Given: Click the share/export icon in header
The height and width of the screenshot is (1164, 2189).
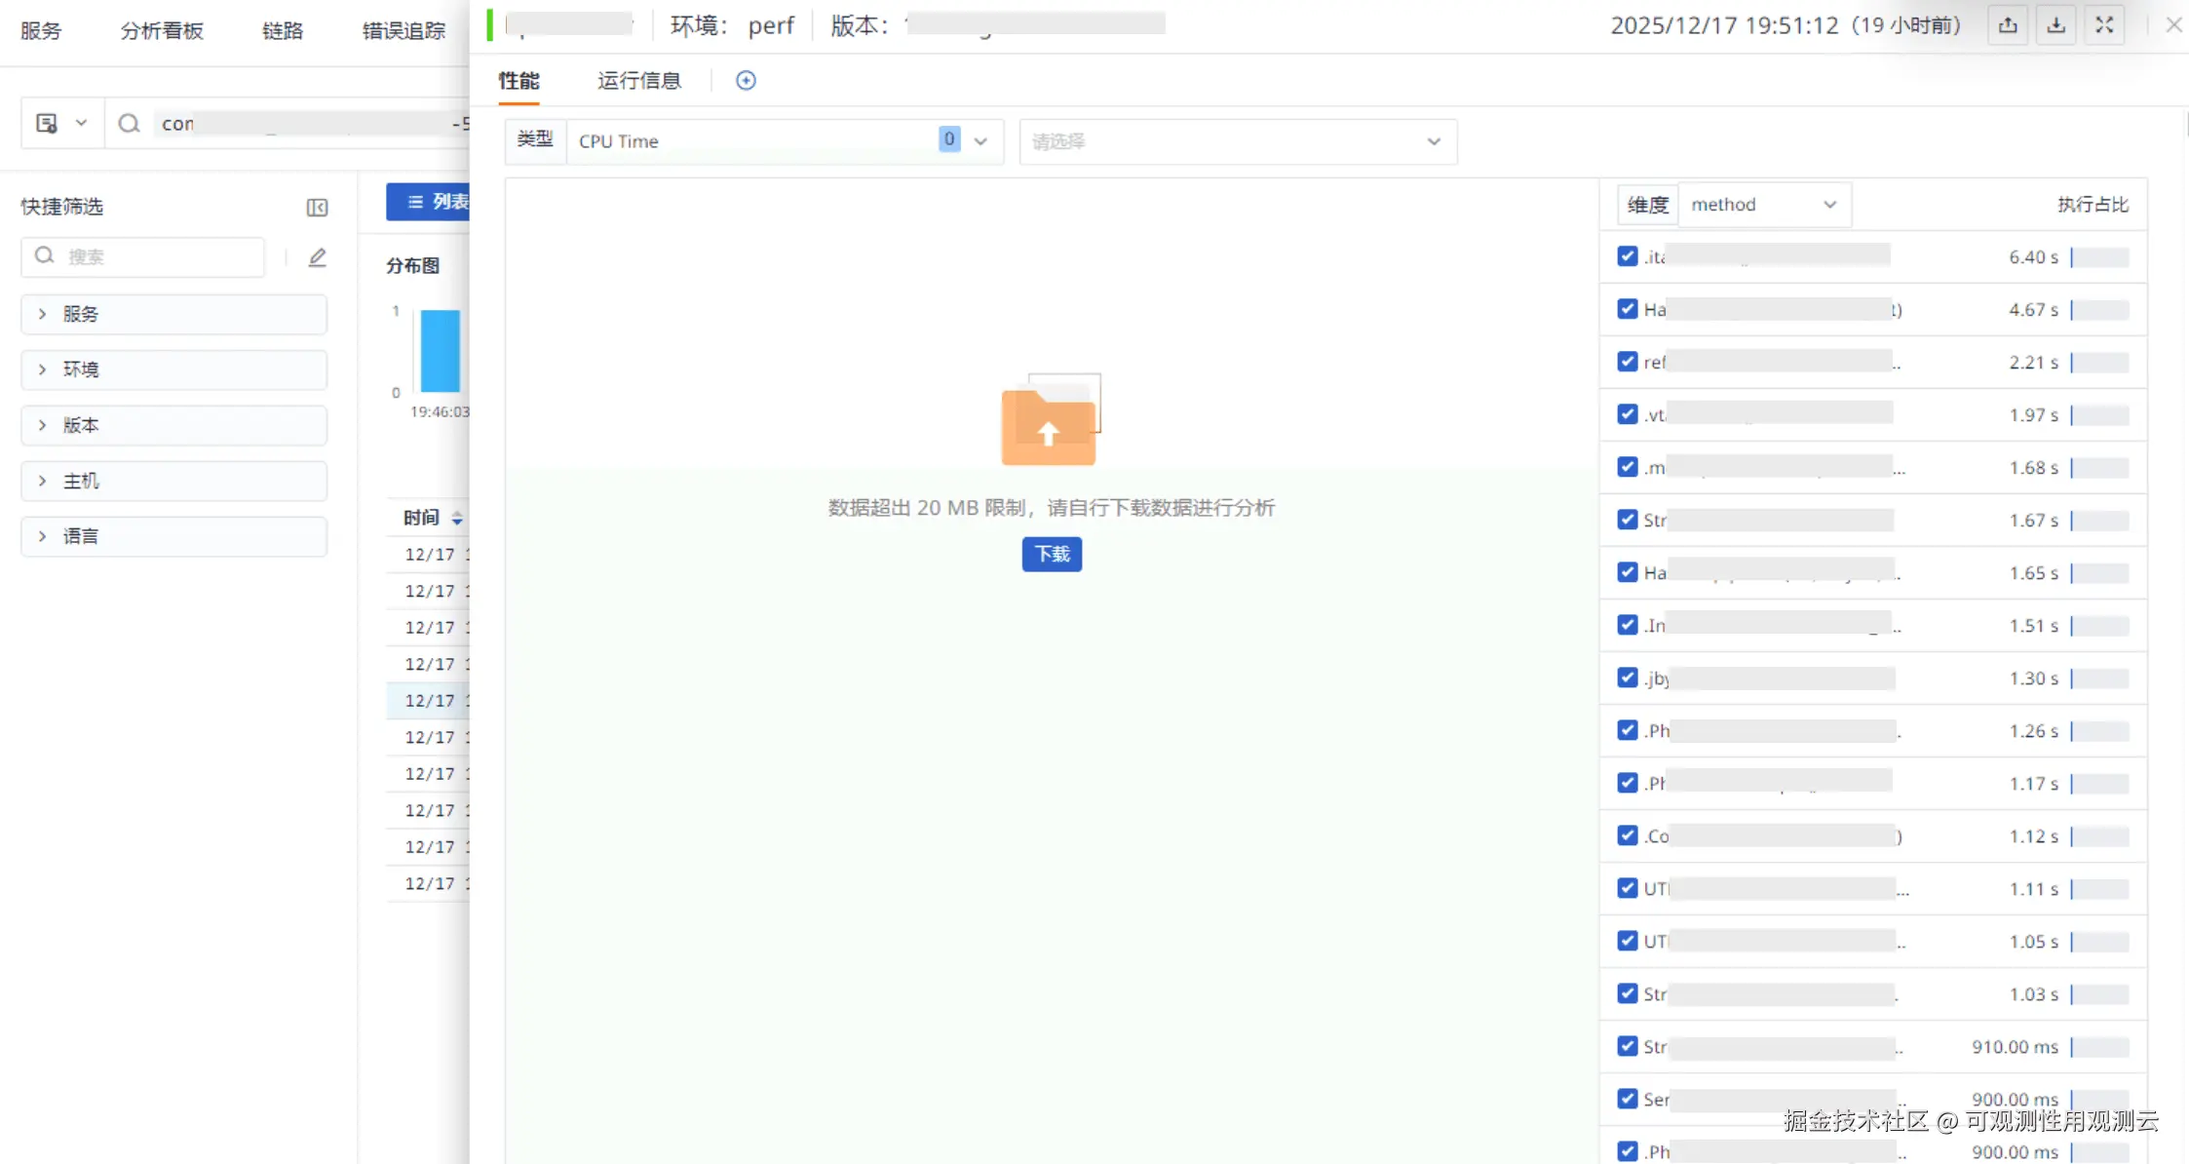Looking at the screenshot, I should pos(2008,26).
